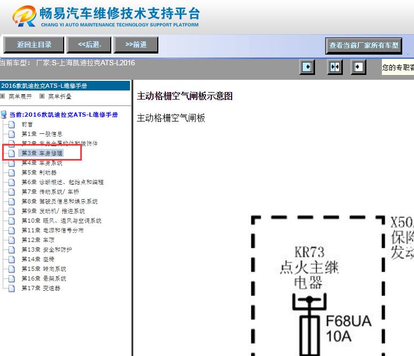Click the 返回主目录 button

tap(34, 45)
